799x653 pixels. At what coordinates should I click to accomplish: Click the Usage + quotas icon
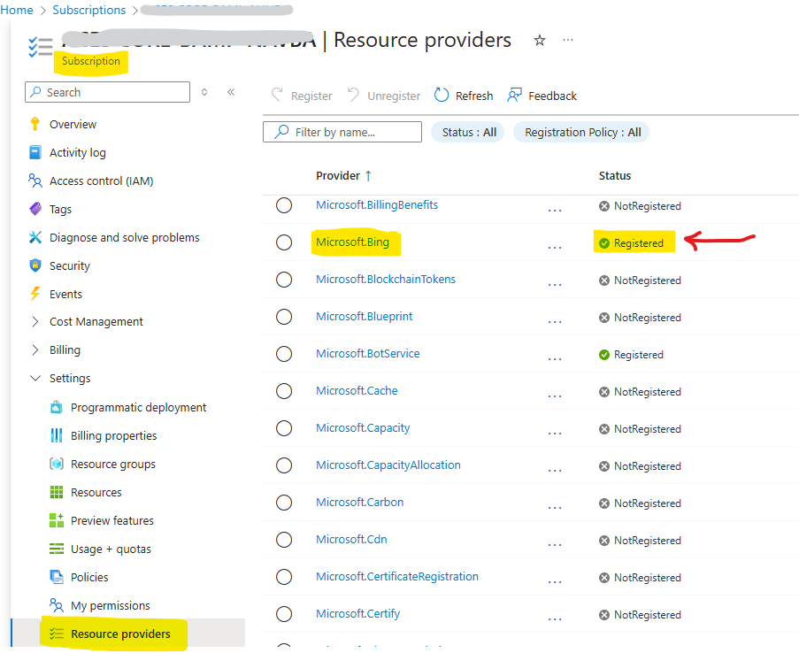[57, 549]
